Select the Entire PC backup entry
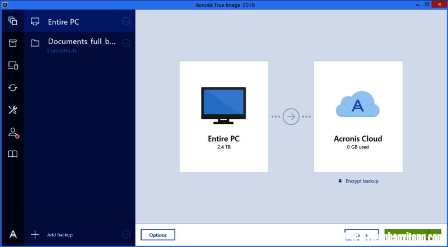The height and width of the screenshot is (247, 448). [x=80, y=21]
